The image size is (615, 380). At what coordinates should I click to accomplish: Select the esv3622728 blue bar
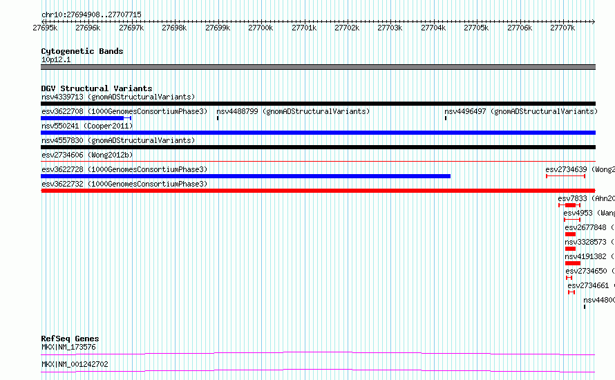tap(245, 176)
